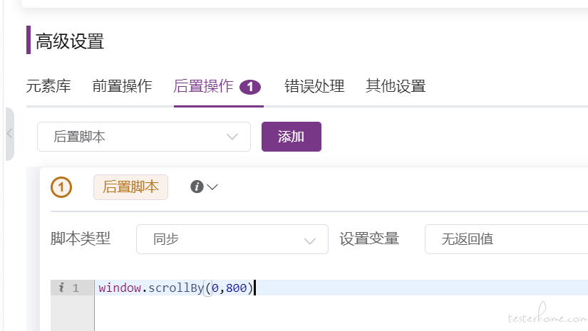
Task: Collapse the left sidebar arrow handle
Action: [10, 134]
